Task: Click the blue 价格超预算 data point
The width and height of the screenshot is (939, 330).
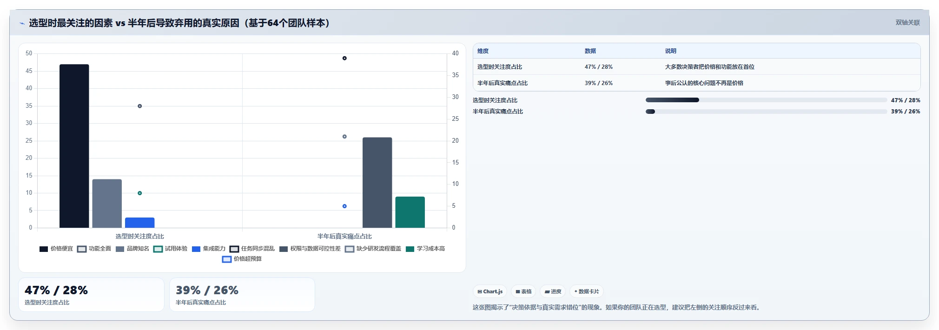Action: [x=344, y=206]
